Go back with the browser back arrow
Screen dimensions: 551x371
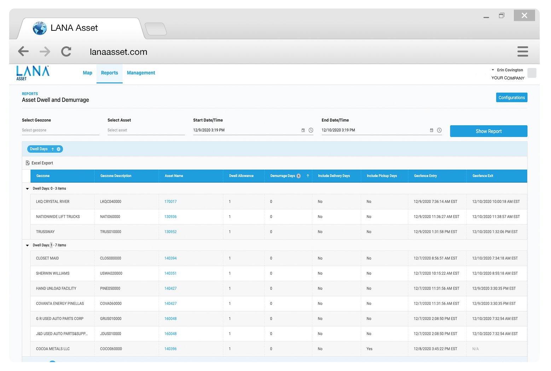click(23, 52)
